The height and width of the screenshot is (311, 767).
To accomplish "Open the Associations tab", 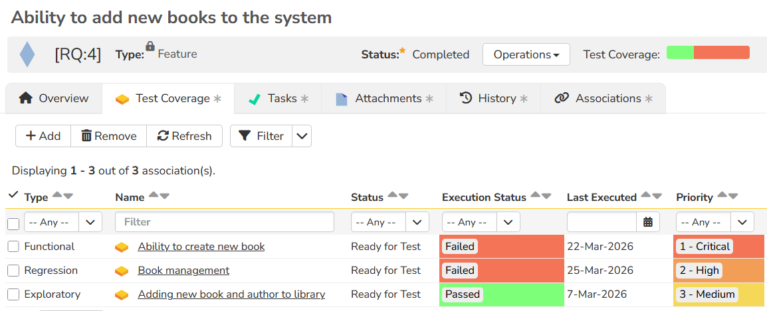I will pyautogui.click(x=603, y=99).
